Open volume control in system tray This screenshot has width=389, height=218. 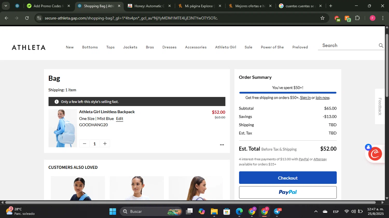tap(353, 212)
